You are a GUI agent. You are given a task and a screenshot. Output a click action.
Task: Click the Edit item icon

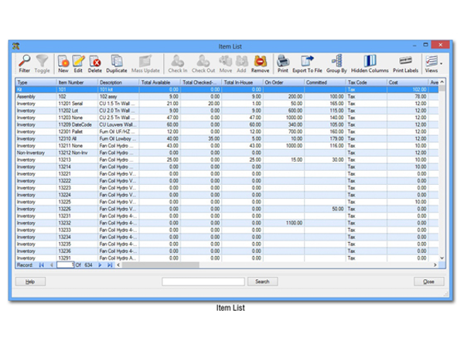coord(78,63)
